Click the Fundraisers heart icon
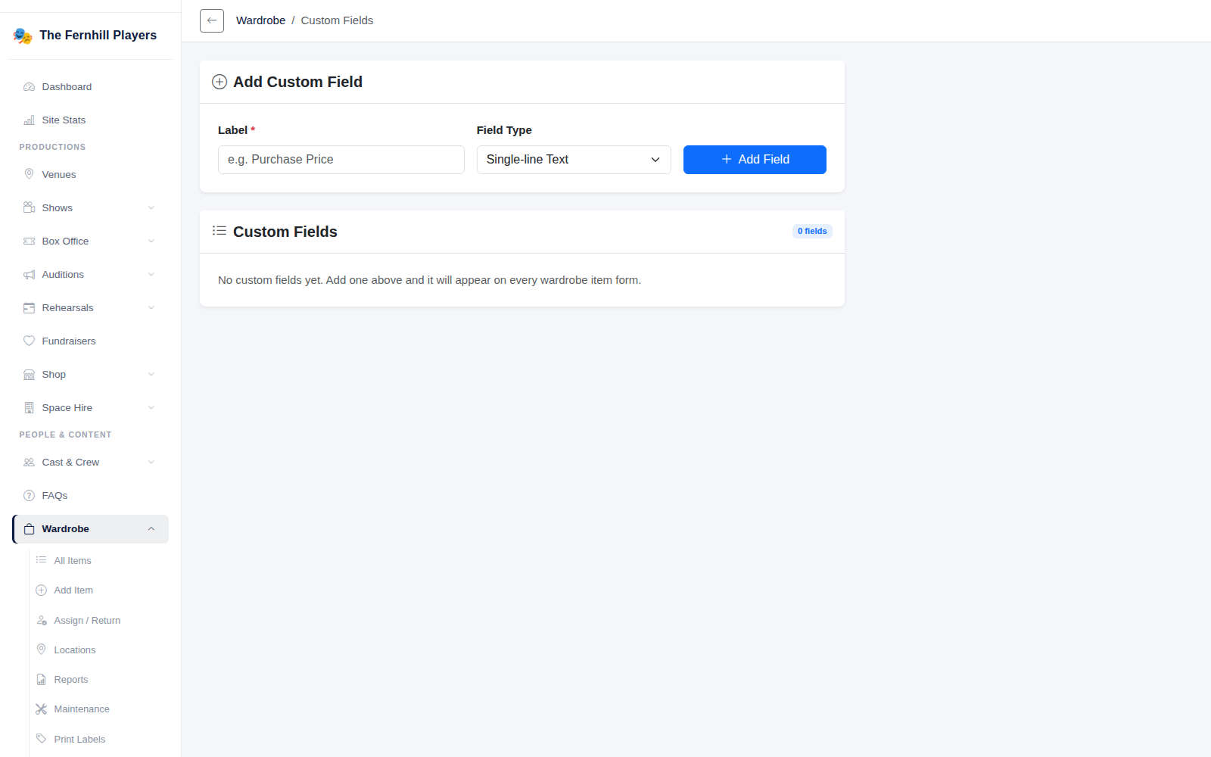This screenshot has width=1211, height=757. (x=29, y=341)
